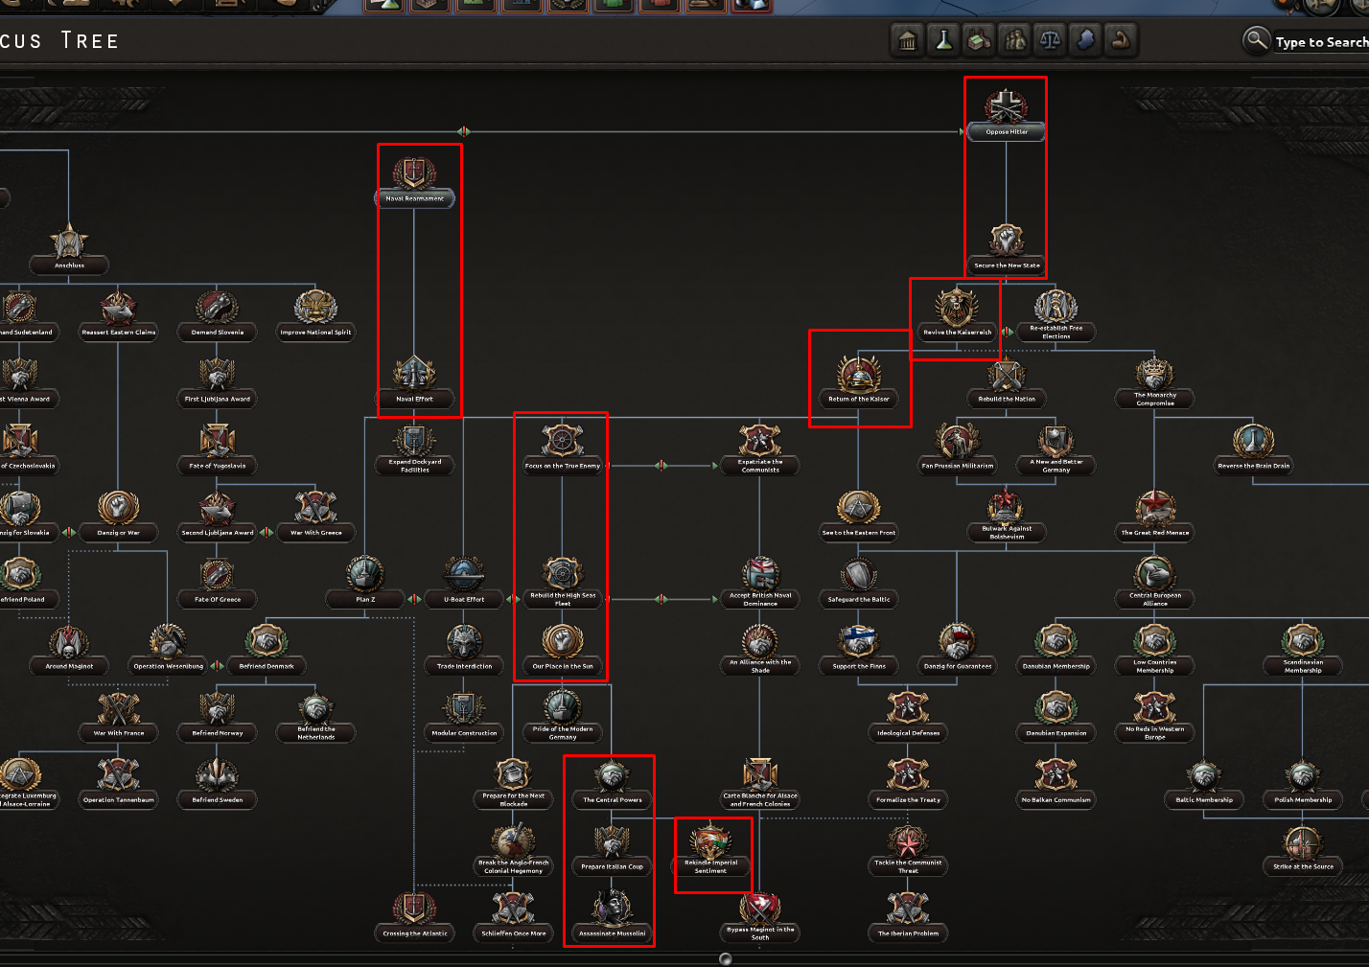Image resolution: width=1369 pixels, height=967 pixels.
Task: Select the Prepare Italian Coup focus
Action: [613, 850]
